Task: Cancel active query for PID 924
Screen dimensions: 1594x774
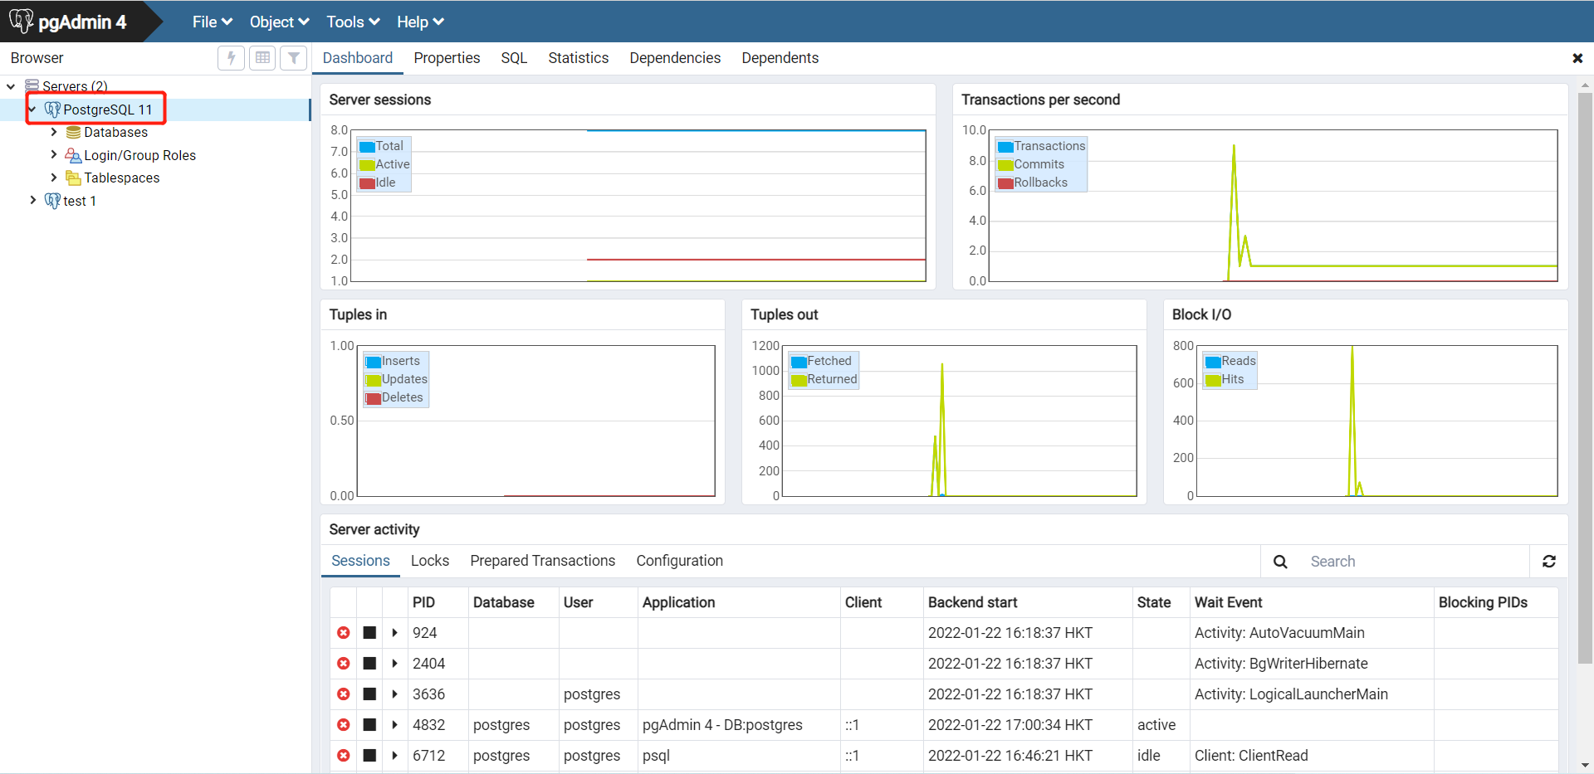Action: pos(370,633)
